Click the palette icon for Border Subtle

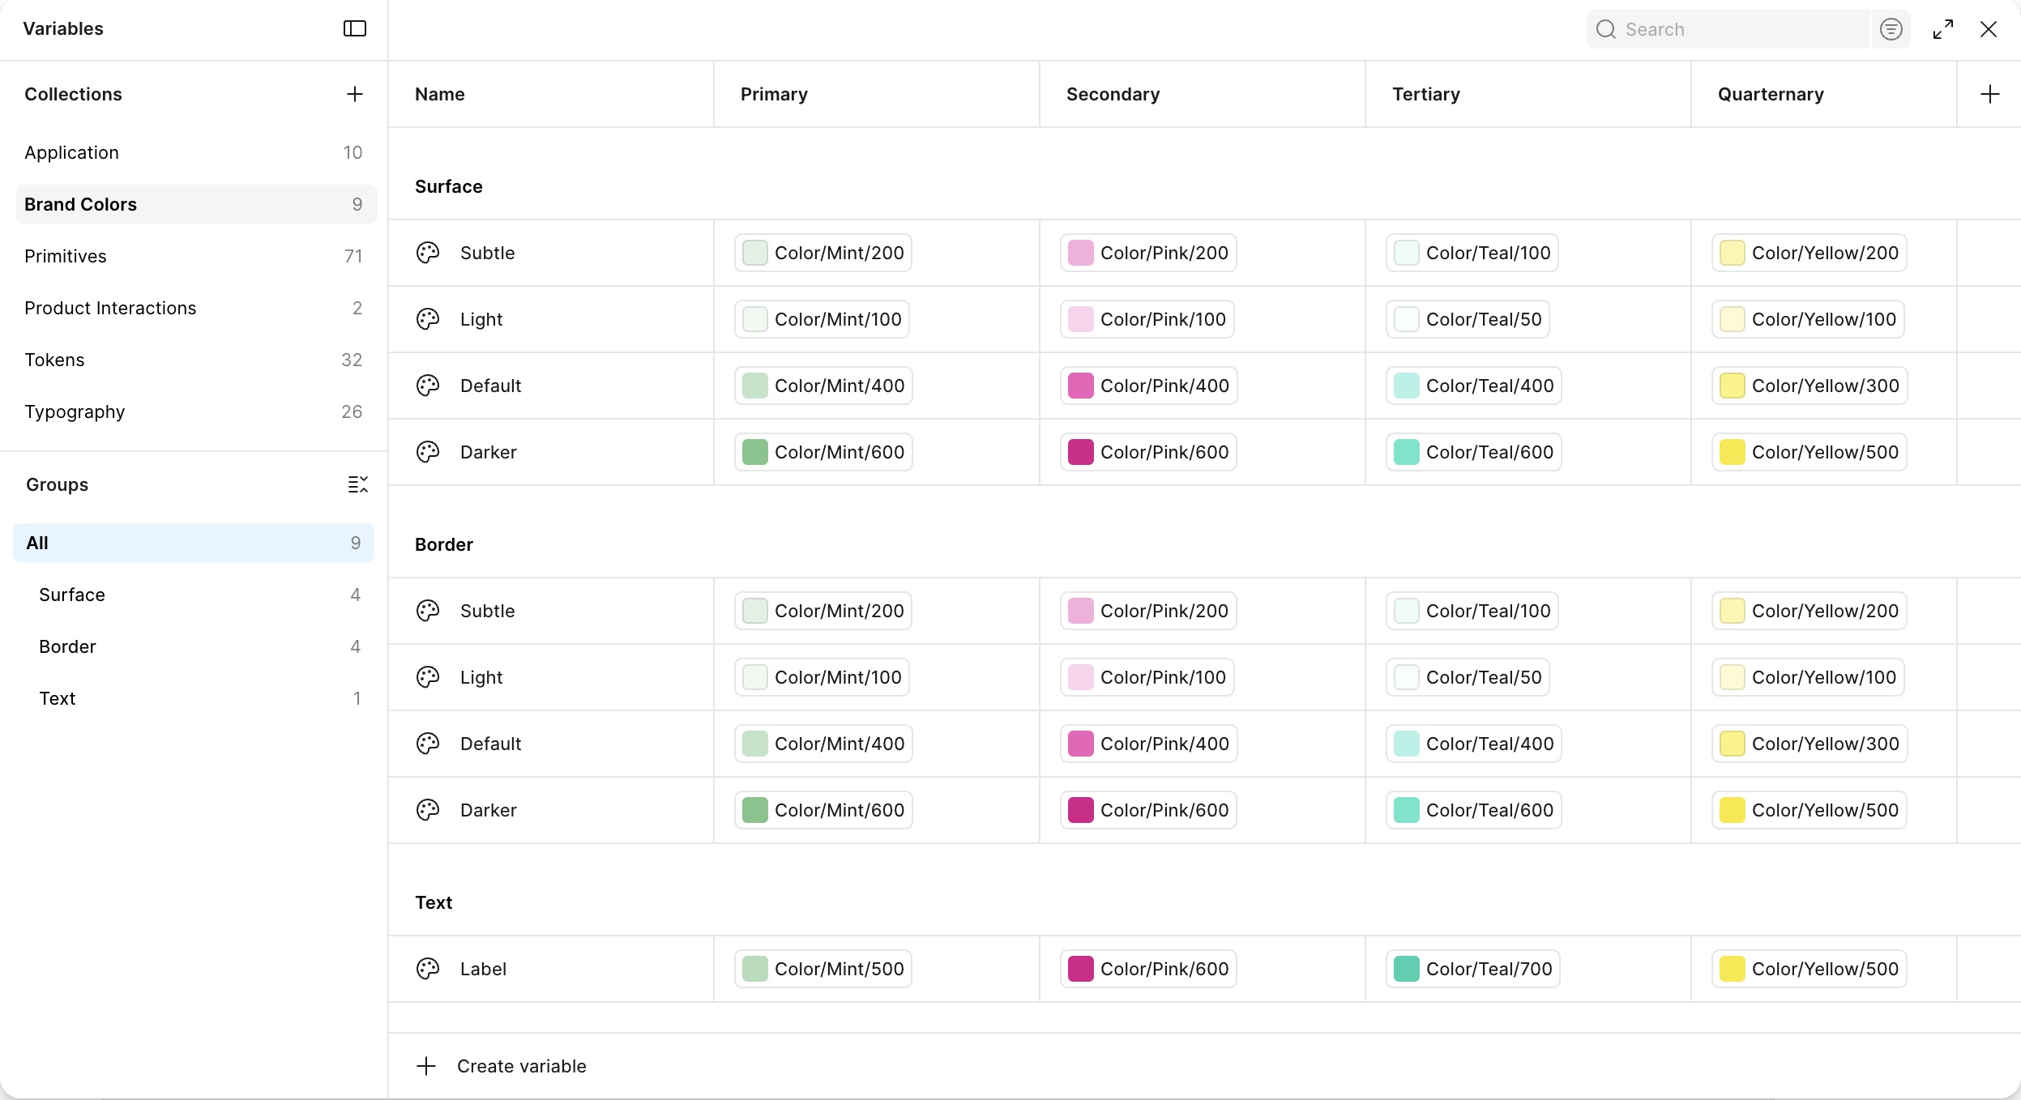tap(428, 611)
